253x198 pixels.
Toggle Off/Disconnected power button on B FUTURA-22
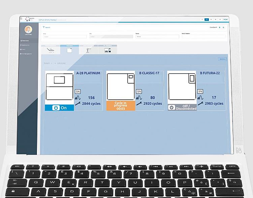point(171,107)
